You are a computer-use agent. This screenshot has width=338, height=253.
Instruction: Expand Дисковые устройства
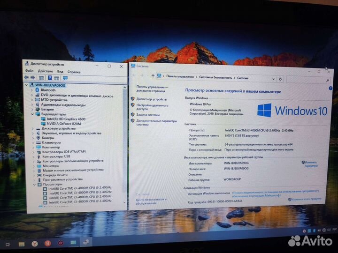(x=32, y=128)
